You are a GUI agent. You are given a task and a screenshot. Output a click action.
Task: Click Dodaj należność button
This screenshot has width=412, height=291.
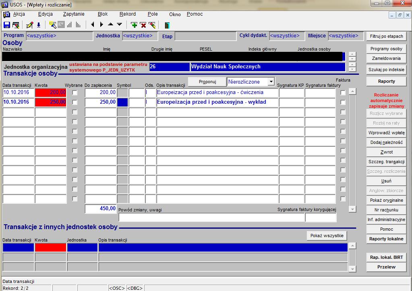(386, 142)
